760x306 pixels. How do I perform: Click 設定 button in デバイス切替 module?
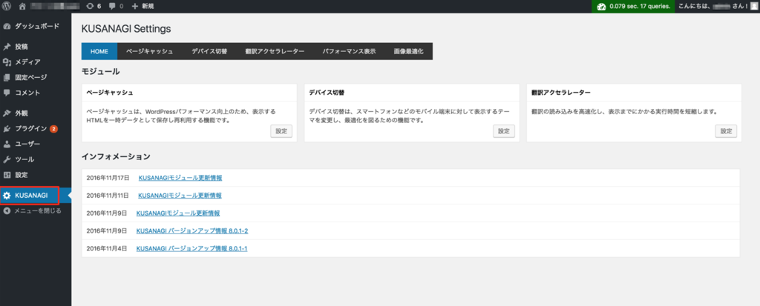pos(504,131)
